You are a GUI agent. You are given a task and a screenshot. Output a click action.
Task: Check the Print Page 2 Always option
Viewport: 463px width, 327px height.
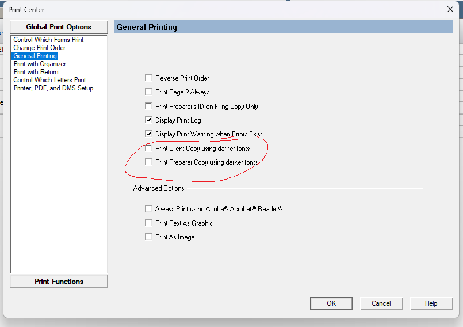(x=149, y=92)
